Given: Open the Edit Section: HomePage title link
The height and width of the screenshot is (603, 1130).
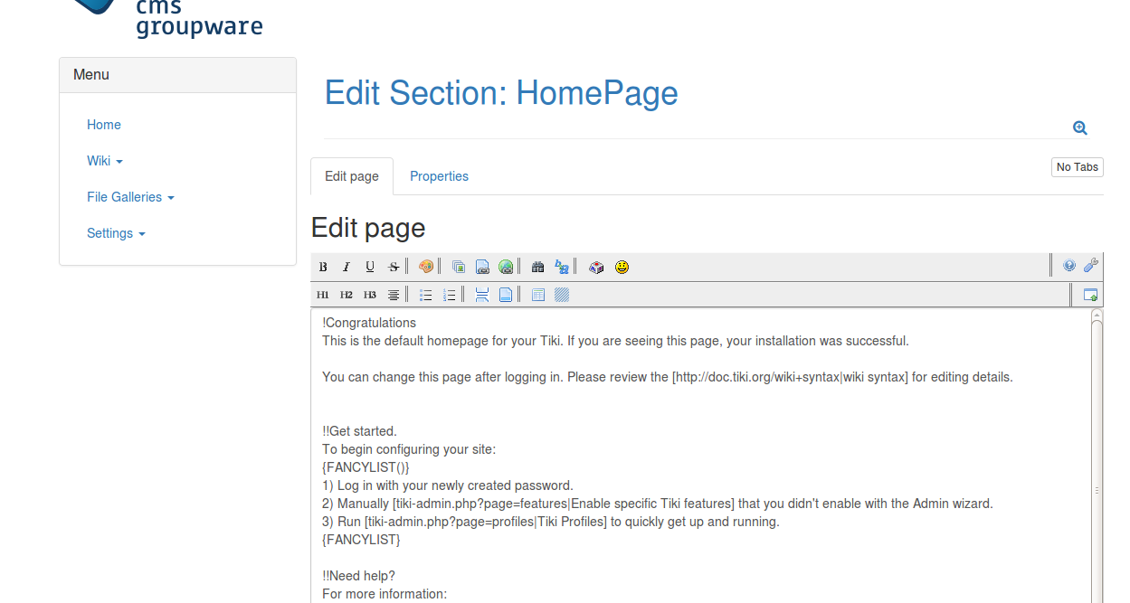Looking at the screenshot, I should coord(501,93).
